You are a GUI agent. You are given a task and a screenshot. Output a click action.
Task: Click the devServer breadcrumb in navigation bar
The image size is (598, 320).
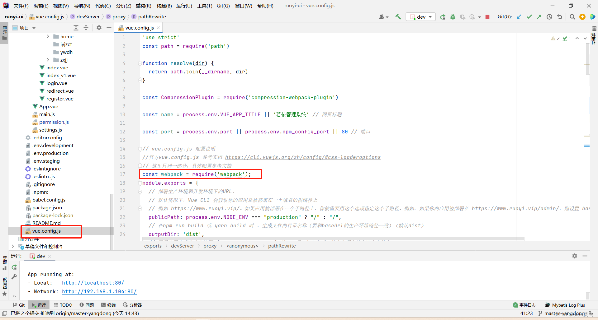(88, 17)
